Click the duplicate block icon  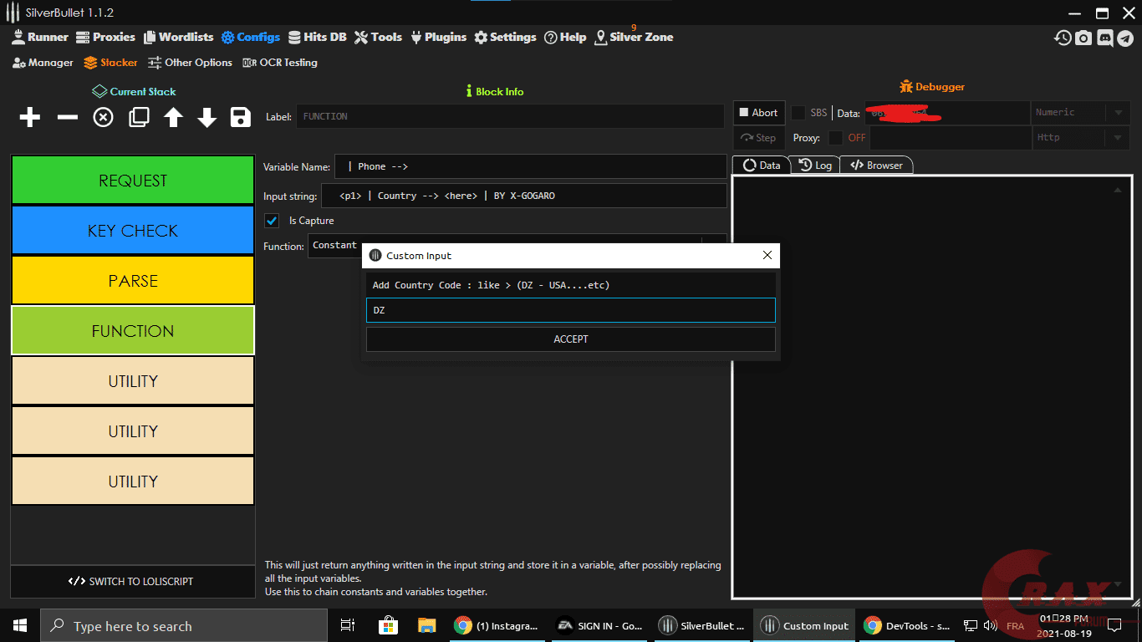[x=139, y=118]
